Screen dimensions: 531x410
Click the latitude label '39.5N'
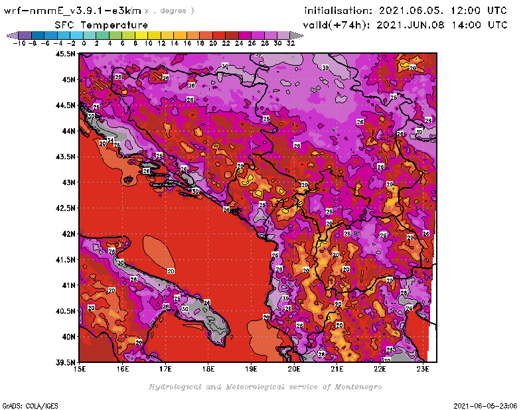pyautogui.click(x=66, y=362)
